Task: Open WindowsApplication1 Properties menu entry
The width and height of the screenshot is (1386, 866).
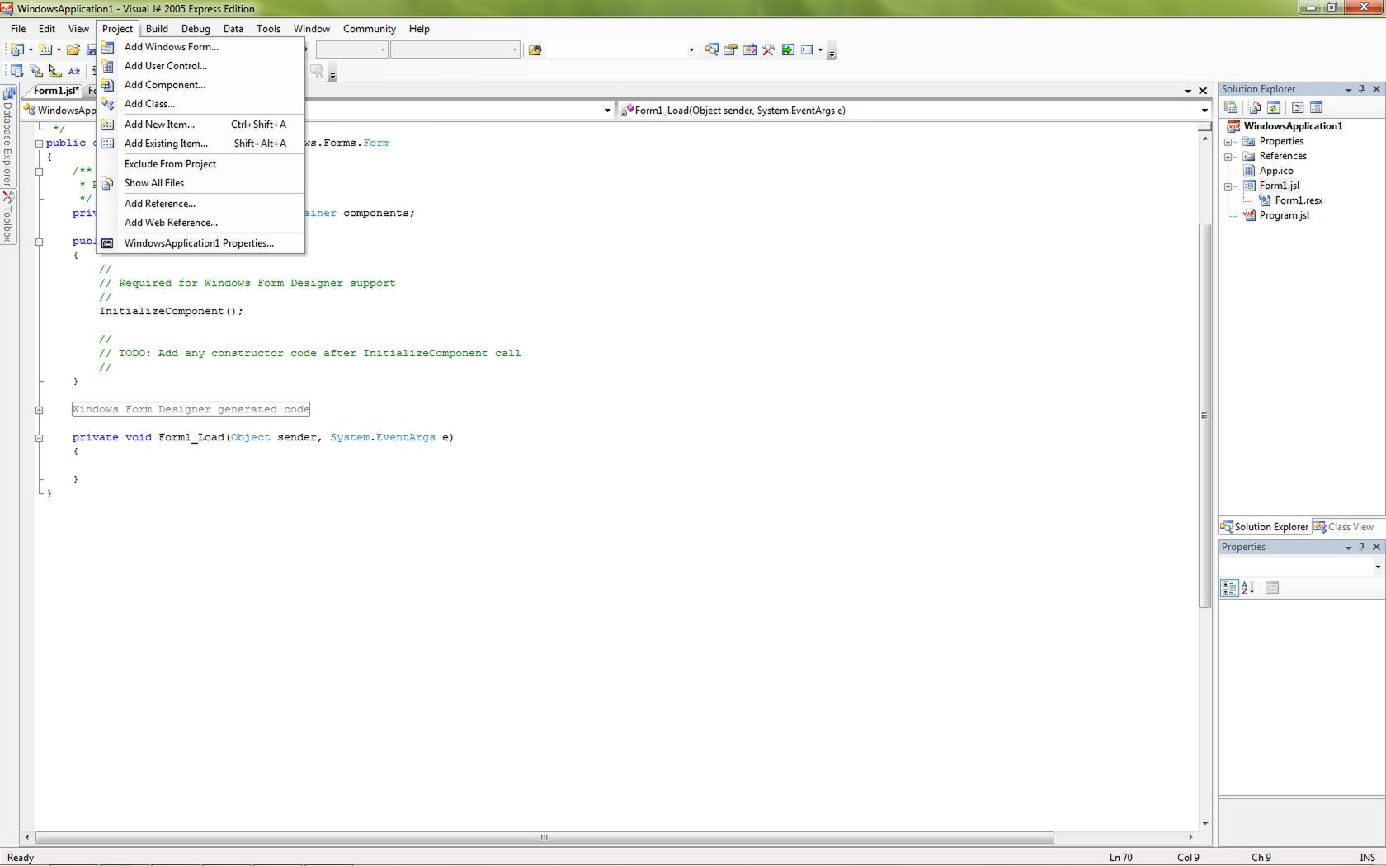Action: tap(200, 243)
